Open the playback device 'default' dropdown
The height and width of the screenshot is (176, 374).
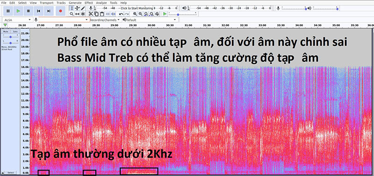152,20
